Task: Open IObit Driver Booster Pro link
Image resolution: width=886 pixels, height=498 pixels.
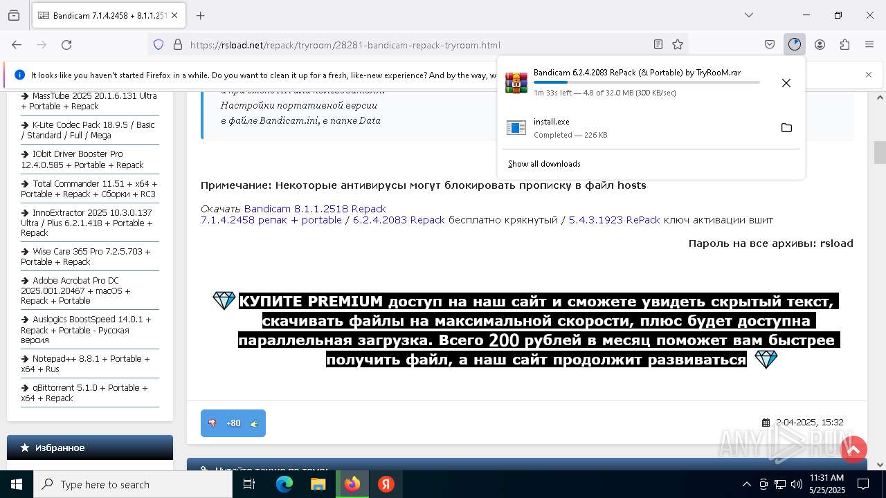Action: [x=82, y=160]
